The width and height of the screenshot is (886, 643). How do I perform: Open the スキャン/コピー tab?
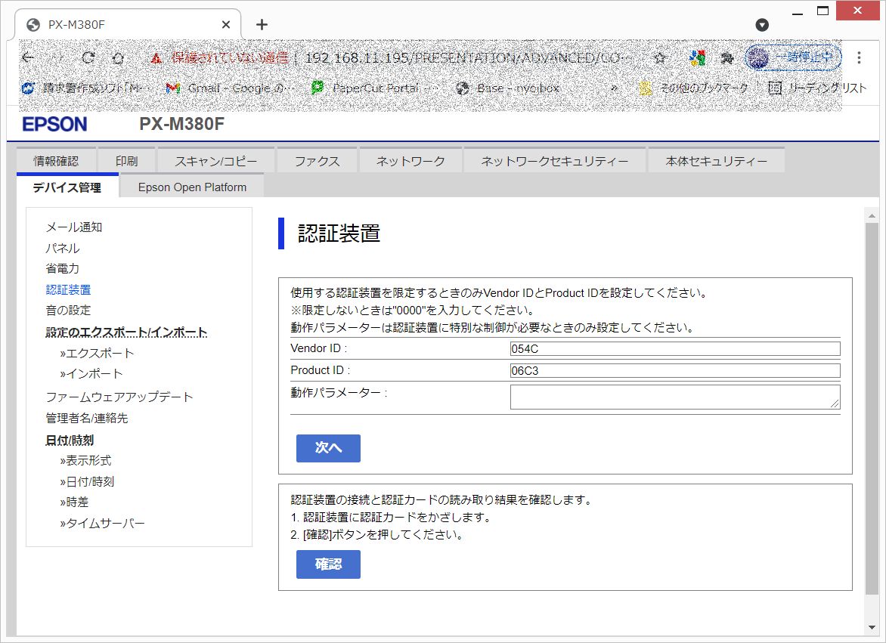pyautogui.click(x=216, y=161)
